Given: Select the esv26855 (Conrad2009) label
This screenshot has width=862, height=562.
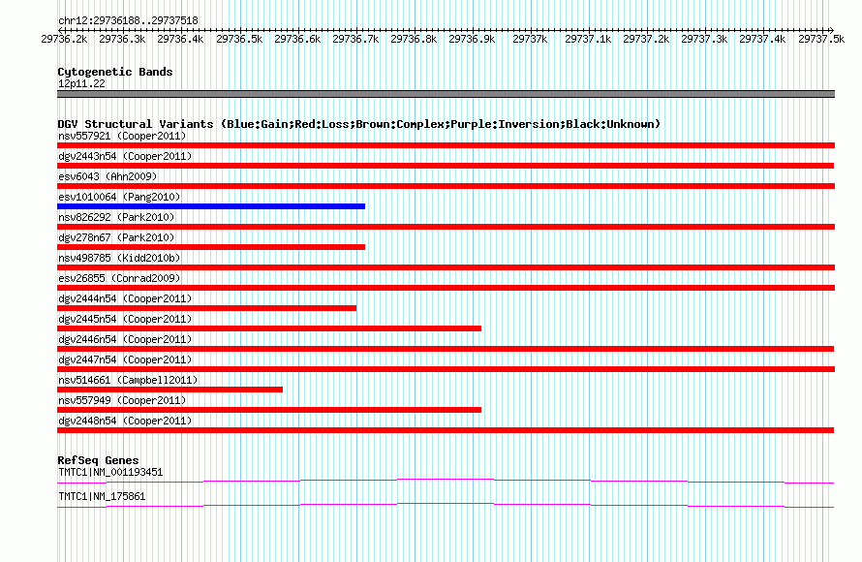Looking at the screenshot, I should [119, 278].
